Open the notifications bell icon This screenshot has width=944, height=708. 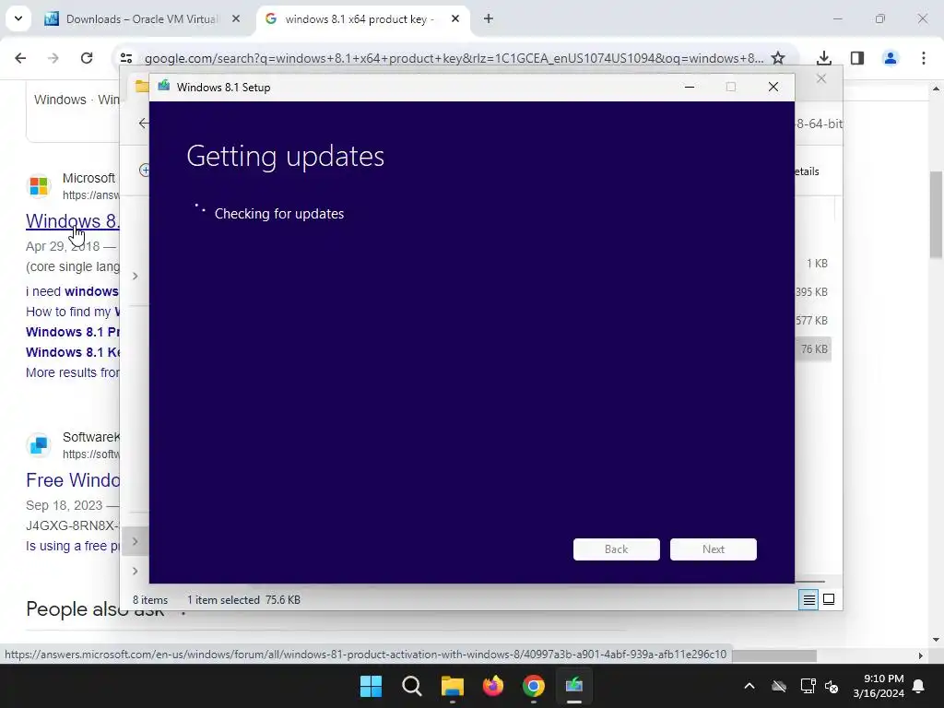click(x=919, y=686)
